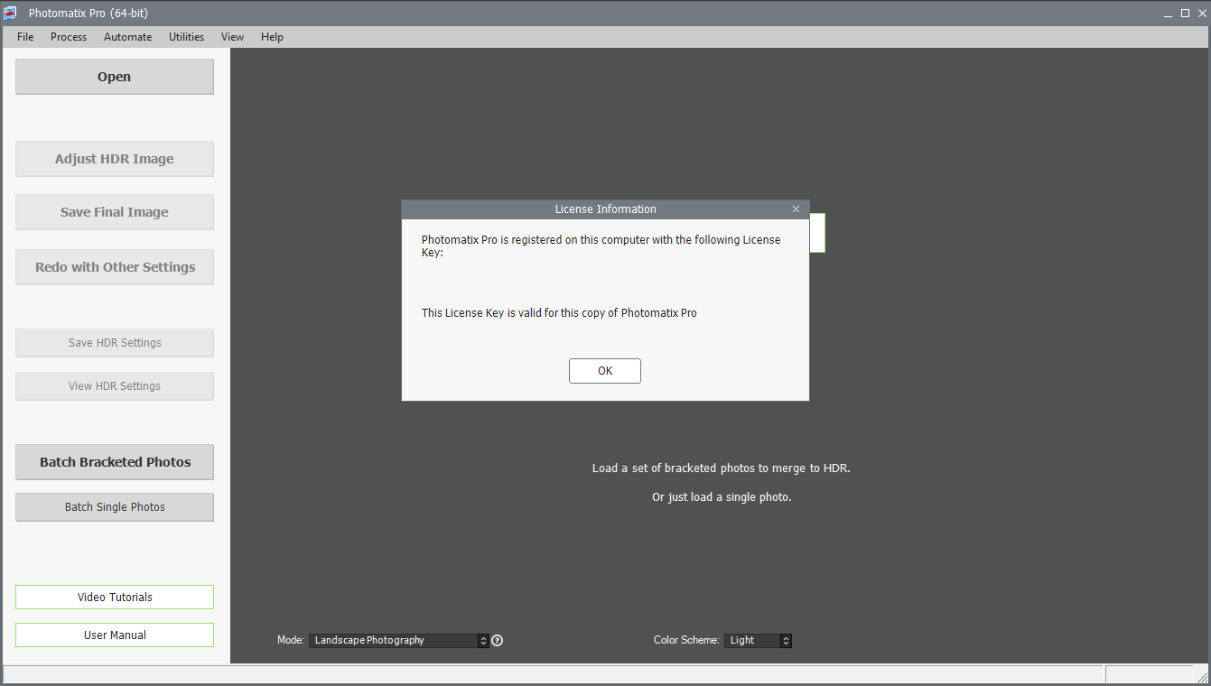Click the License Information dialog title

pos(605,209)
